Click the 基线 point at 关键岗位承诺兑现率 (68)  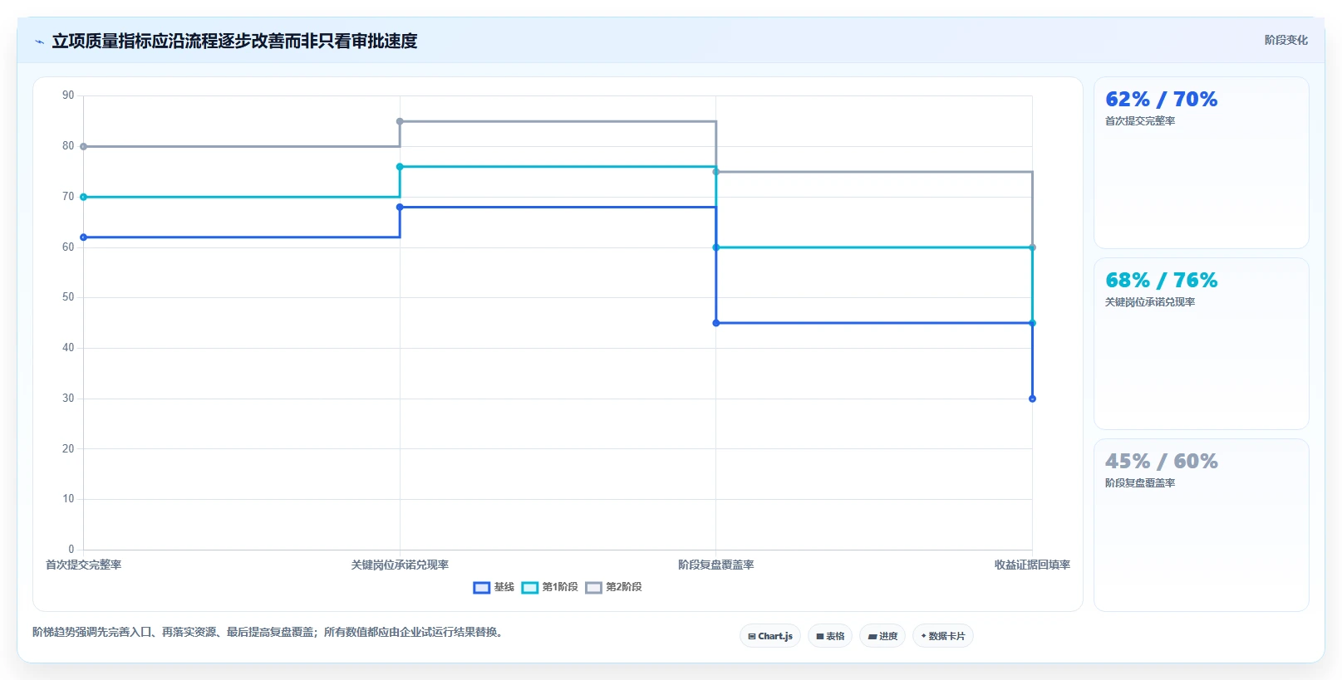400,207
